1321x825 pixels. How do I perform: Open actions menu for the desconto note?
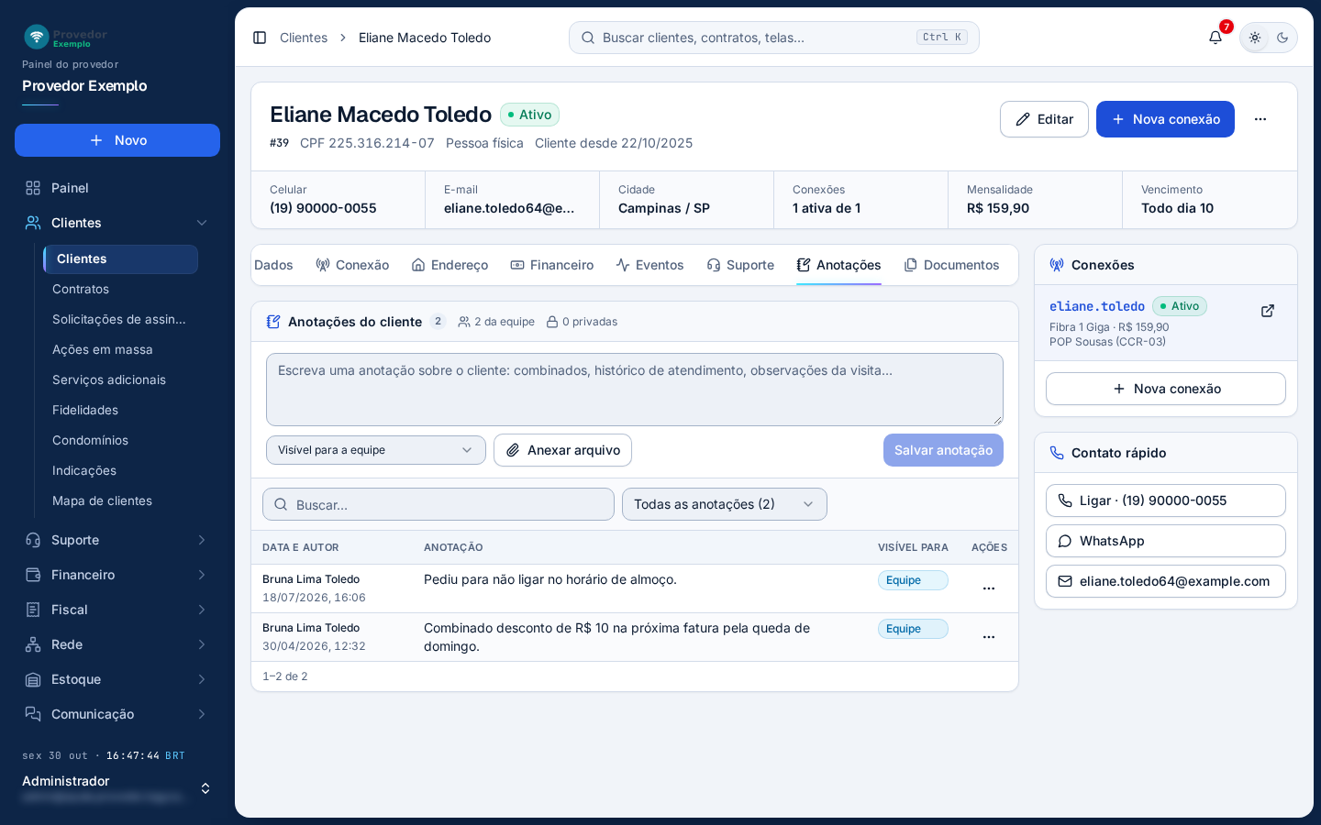click(989, 637)
